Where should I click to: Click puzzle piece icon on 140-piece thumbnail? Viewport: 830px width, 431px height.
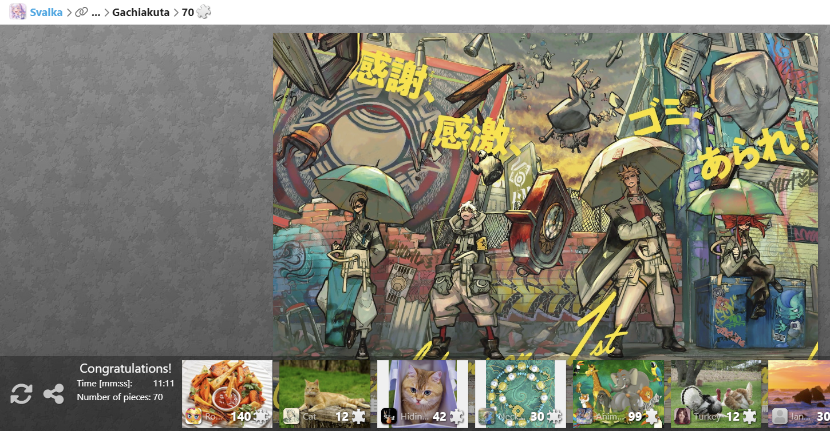click(262, 417)
